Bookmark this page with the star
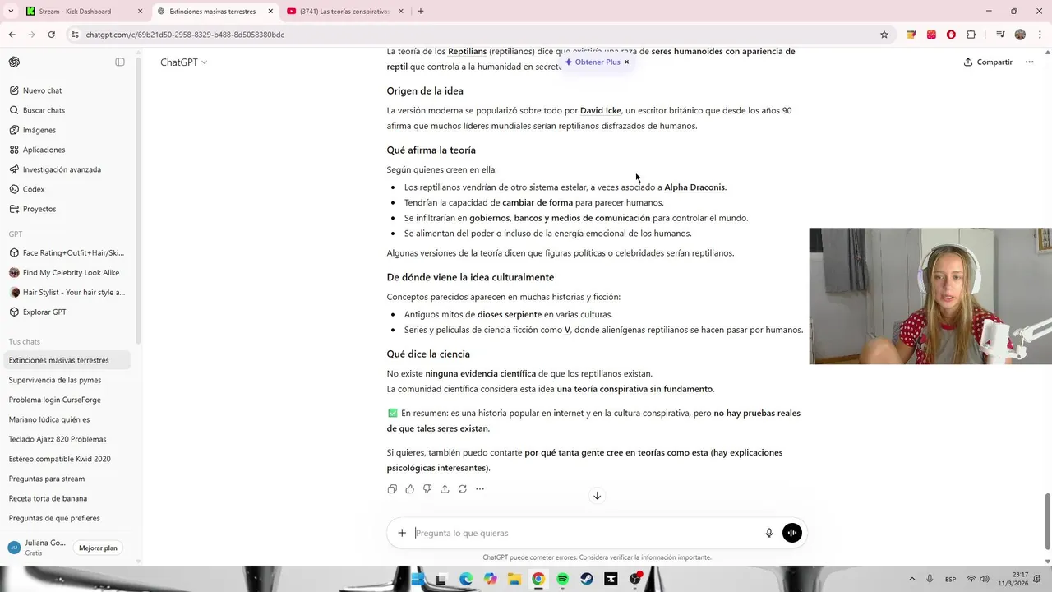 point(884,35)
